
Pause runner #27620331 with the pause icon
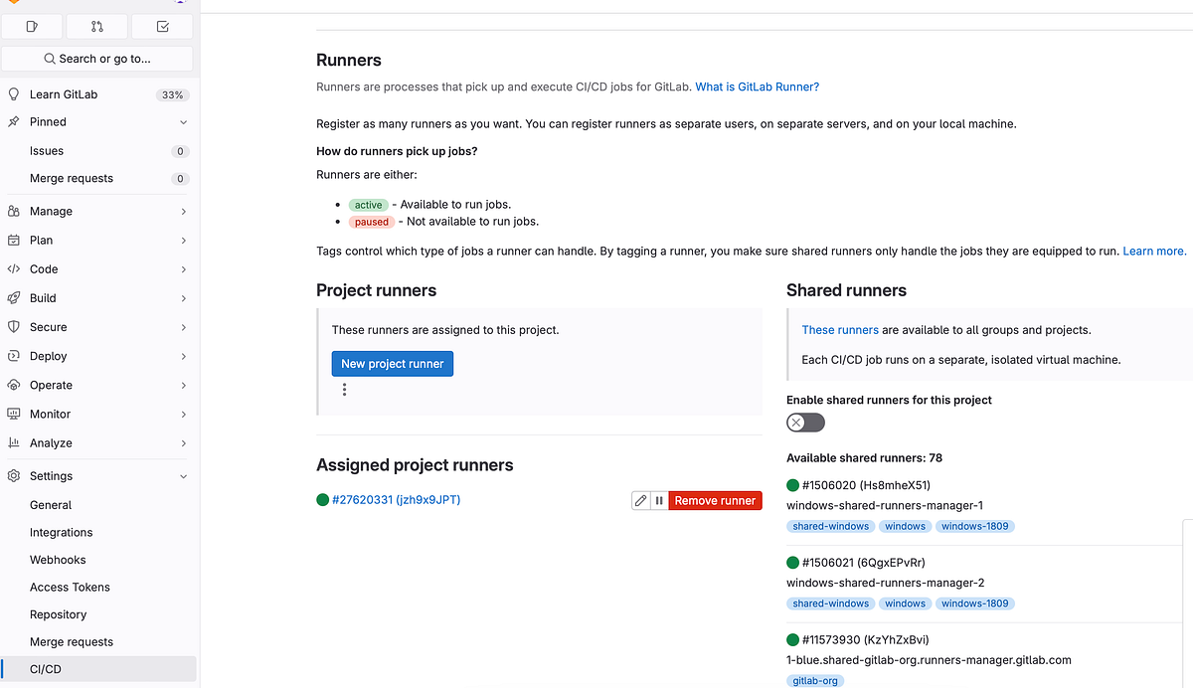(x=659, y=500)
